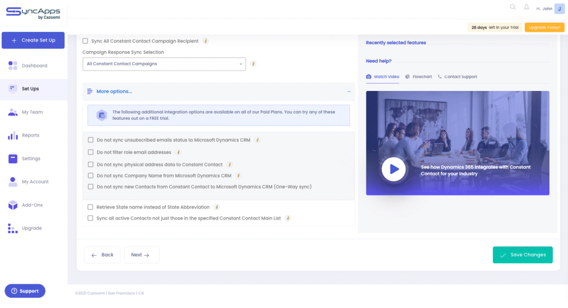
Task: Click the Next button
Action: pyautogui.click(x=141, y=255)
